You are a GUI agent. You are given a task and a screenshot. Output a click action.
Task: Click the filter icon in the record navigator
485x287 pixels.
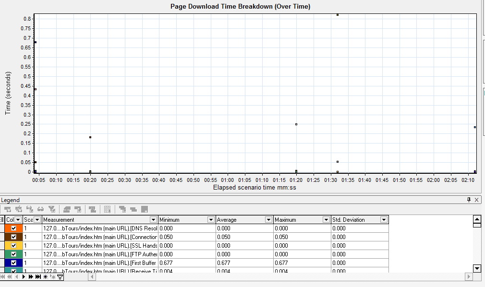60,277
